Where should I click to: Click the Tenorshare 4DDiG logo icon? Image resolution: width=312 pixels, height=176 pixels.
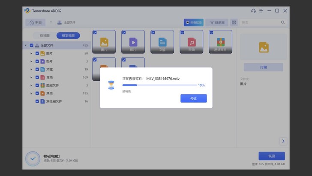[27, 11]
